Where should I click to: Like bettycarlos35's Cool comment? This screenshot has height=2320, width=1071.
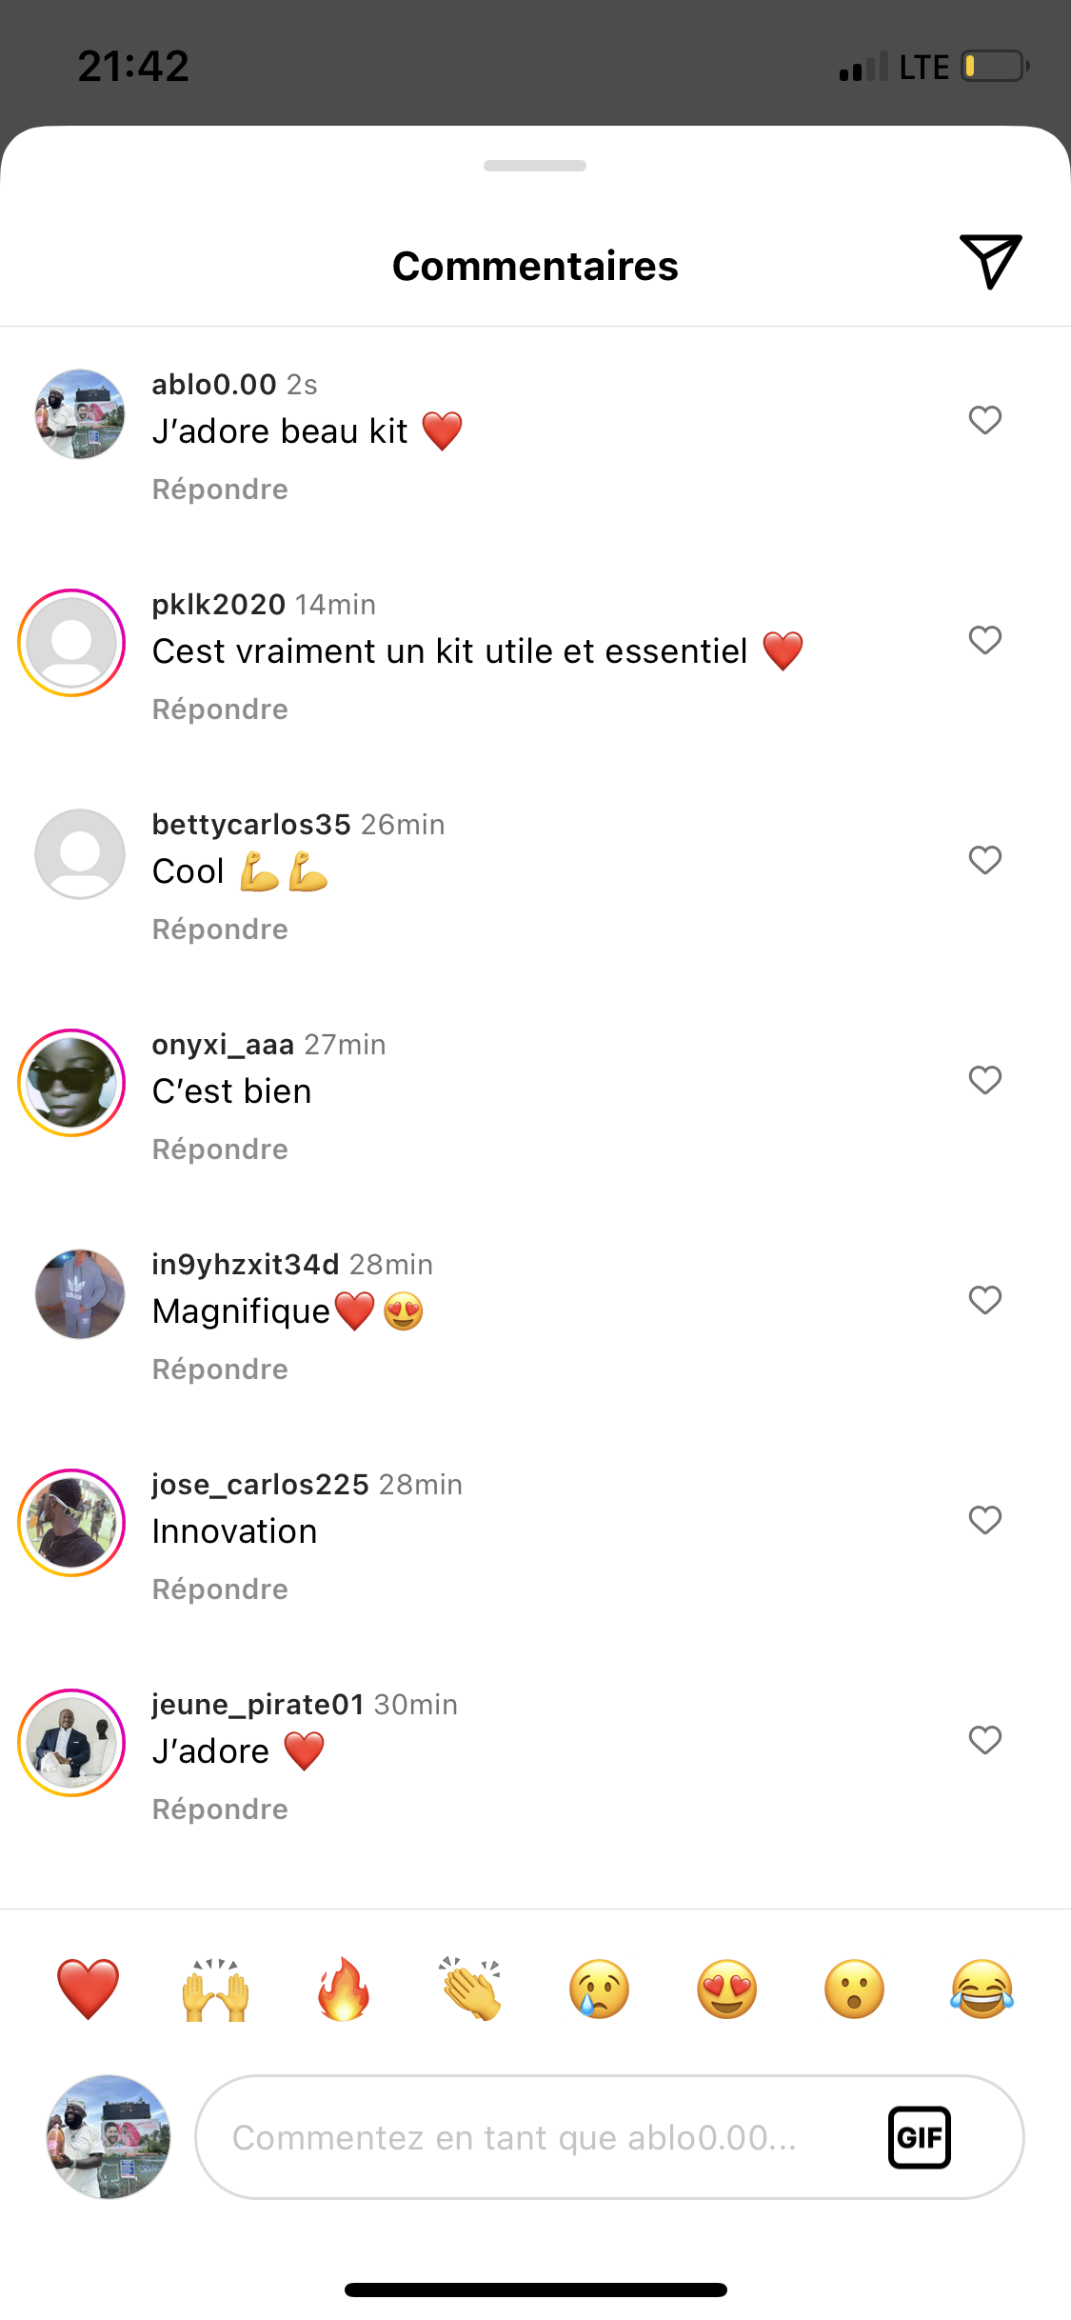point(984,860)
